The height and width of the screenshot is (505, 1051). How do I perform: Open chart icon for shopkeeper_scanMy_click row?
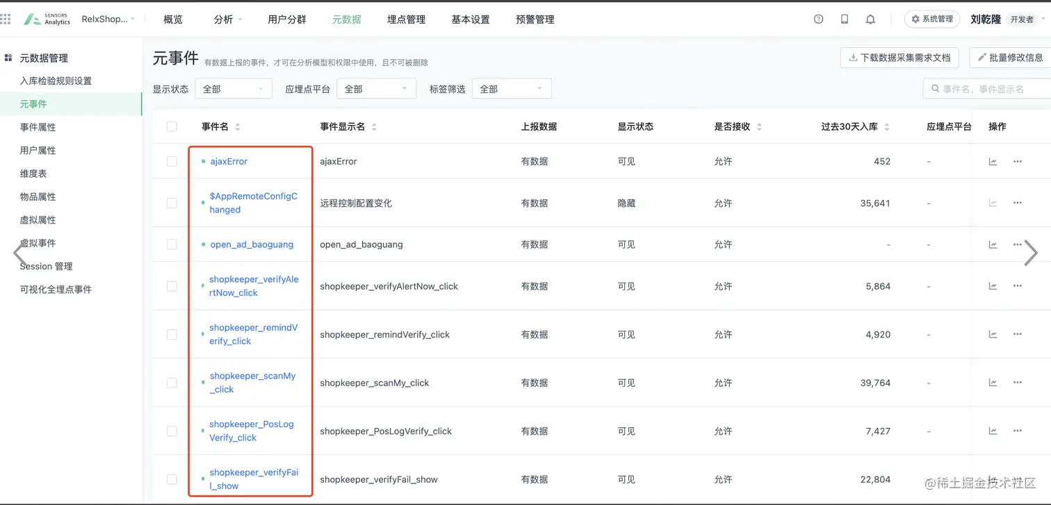pyautogui.click(x=993, y=383)
